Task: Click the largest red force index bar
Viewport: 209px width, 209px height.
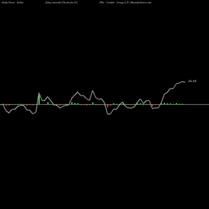Action: (x=108, y=106)
